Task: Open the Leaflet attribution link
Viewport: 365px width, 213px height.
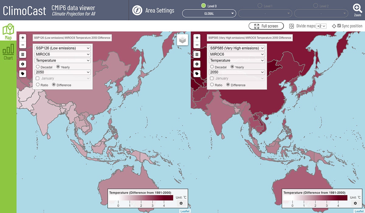Action: point(185,211)
